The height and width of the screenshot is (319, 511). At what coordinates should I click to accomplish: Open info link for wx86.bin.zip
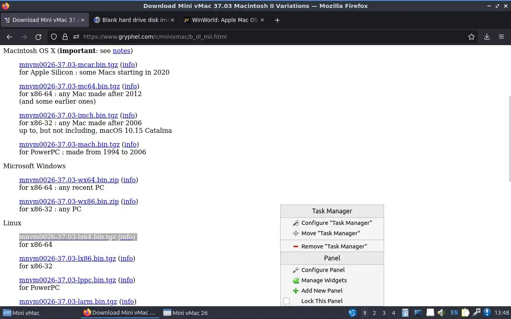(x=129, y=201)
